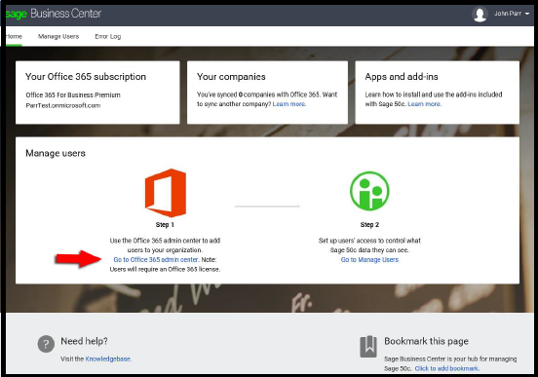Viewport: 538px width, 377px height.
Task: Open Go to Office 365 admin center link
Action: [x=156, y=260]
